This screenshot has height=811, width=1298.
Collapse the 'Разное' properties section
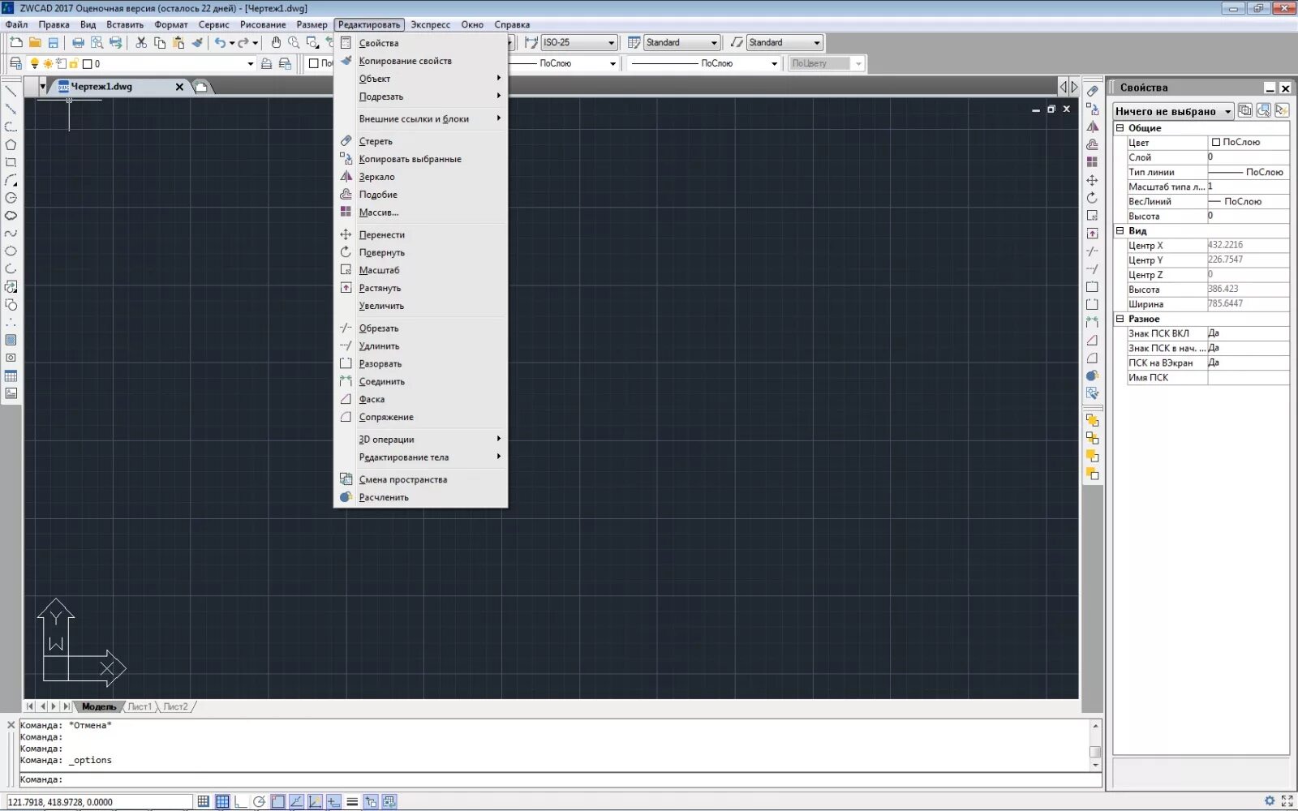(1120, 319)
